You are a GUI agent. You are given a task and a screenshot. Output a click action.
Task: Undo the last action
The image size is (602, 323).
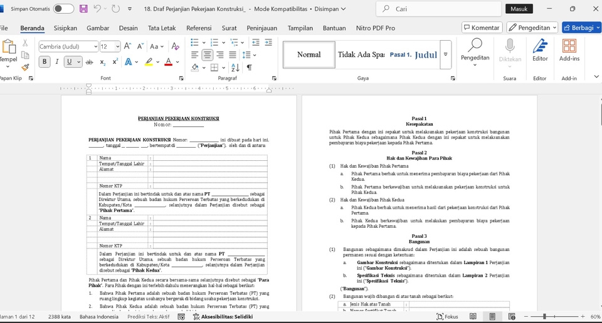coord(97,9)
